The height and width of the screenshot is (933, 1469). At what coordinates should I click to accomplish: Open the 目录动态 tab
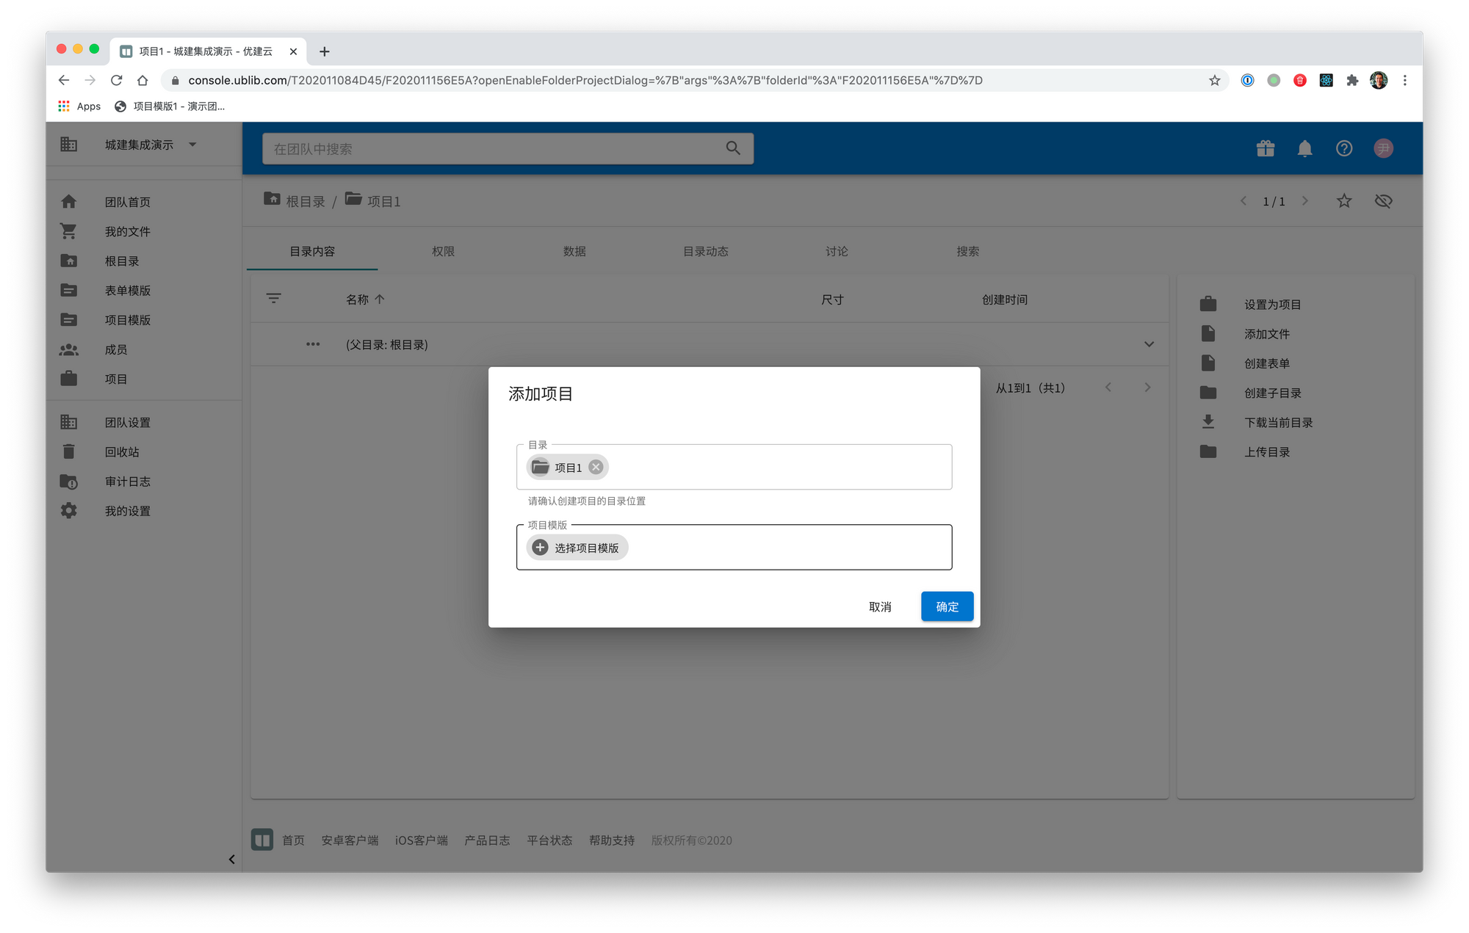pos(705,251)
